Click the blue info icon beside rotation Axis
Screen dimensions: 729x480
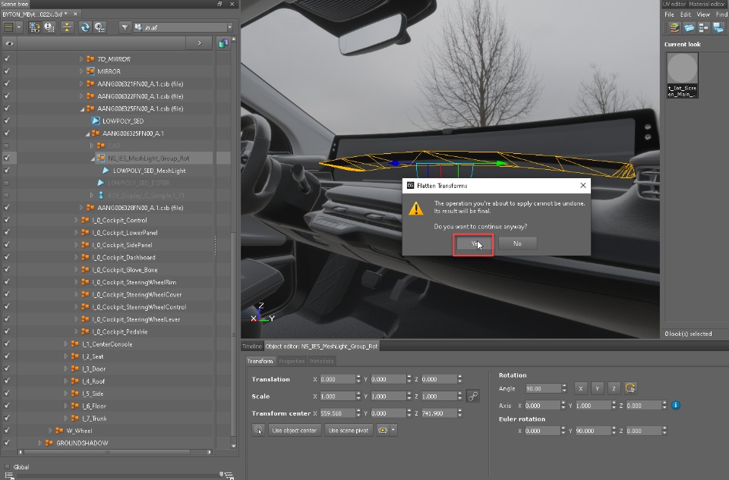(x=675, y=405)
